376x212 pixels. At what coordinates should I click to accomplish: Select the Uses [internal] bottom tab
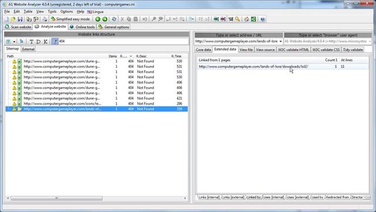coord(273,197)
